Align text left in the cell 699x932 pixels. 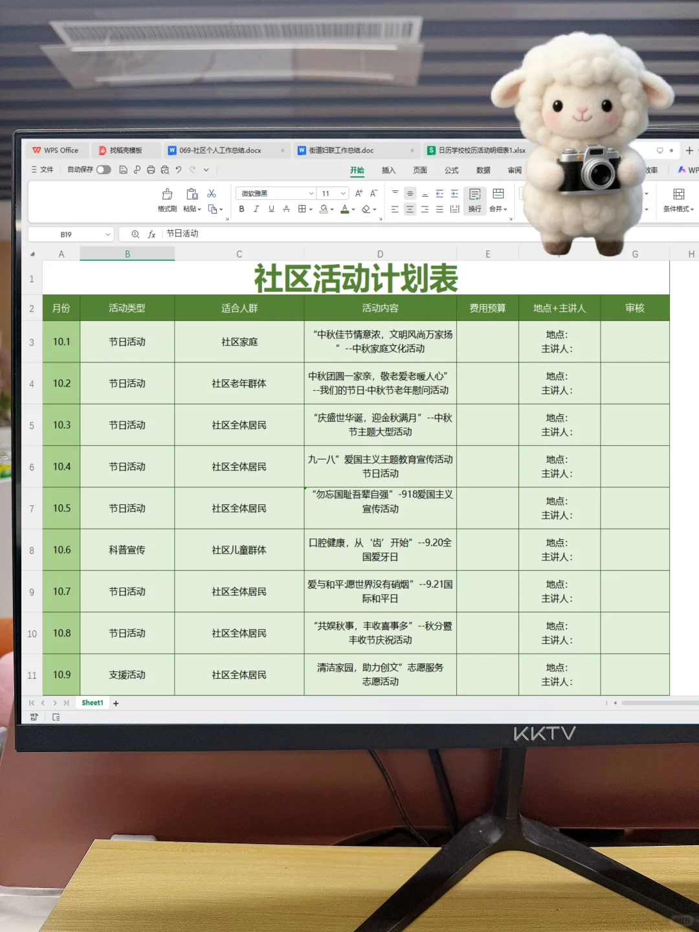click(395, 209)
